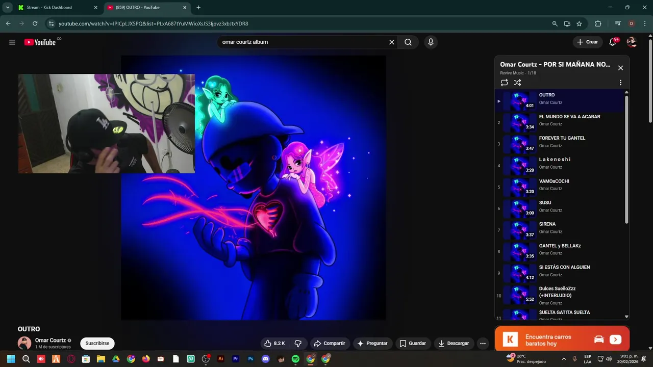The image size is (653, 367).
Task: Open YouTube account avatar menu
Action: pyautogui.click(x=632, y=42)
